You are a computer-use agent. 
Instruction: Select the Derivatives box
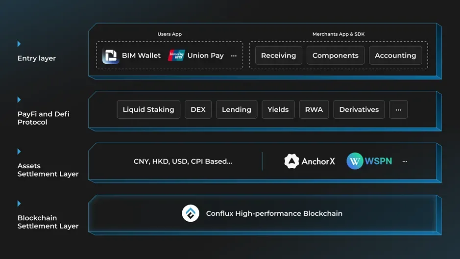359,109
